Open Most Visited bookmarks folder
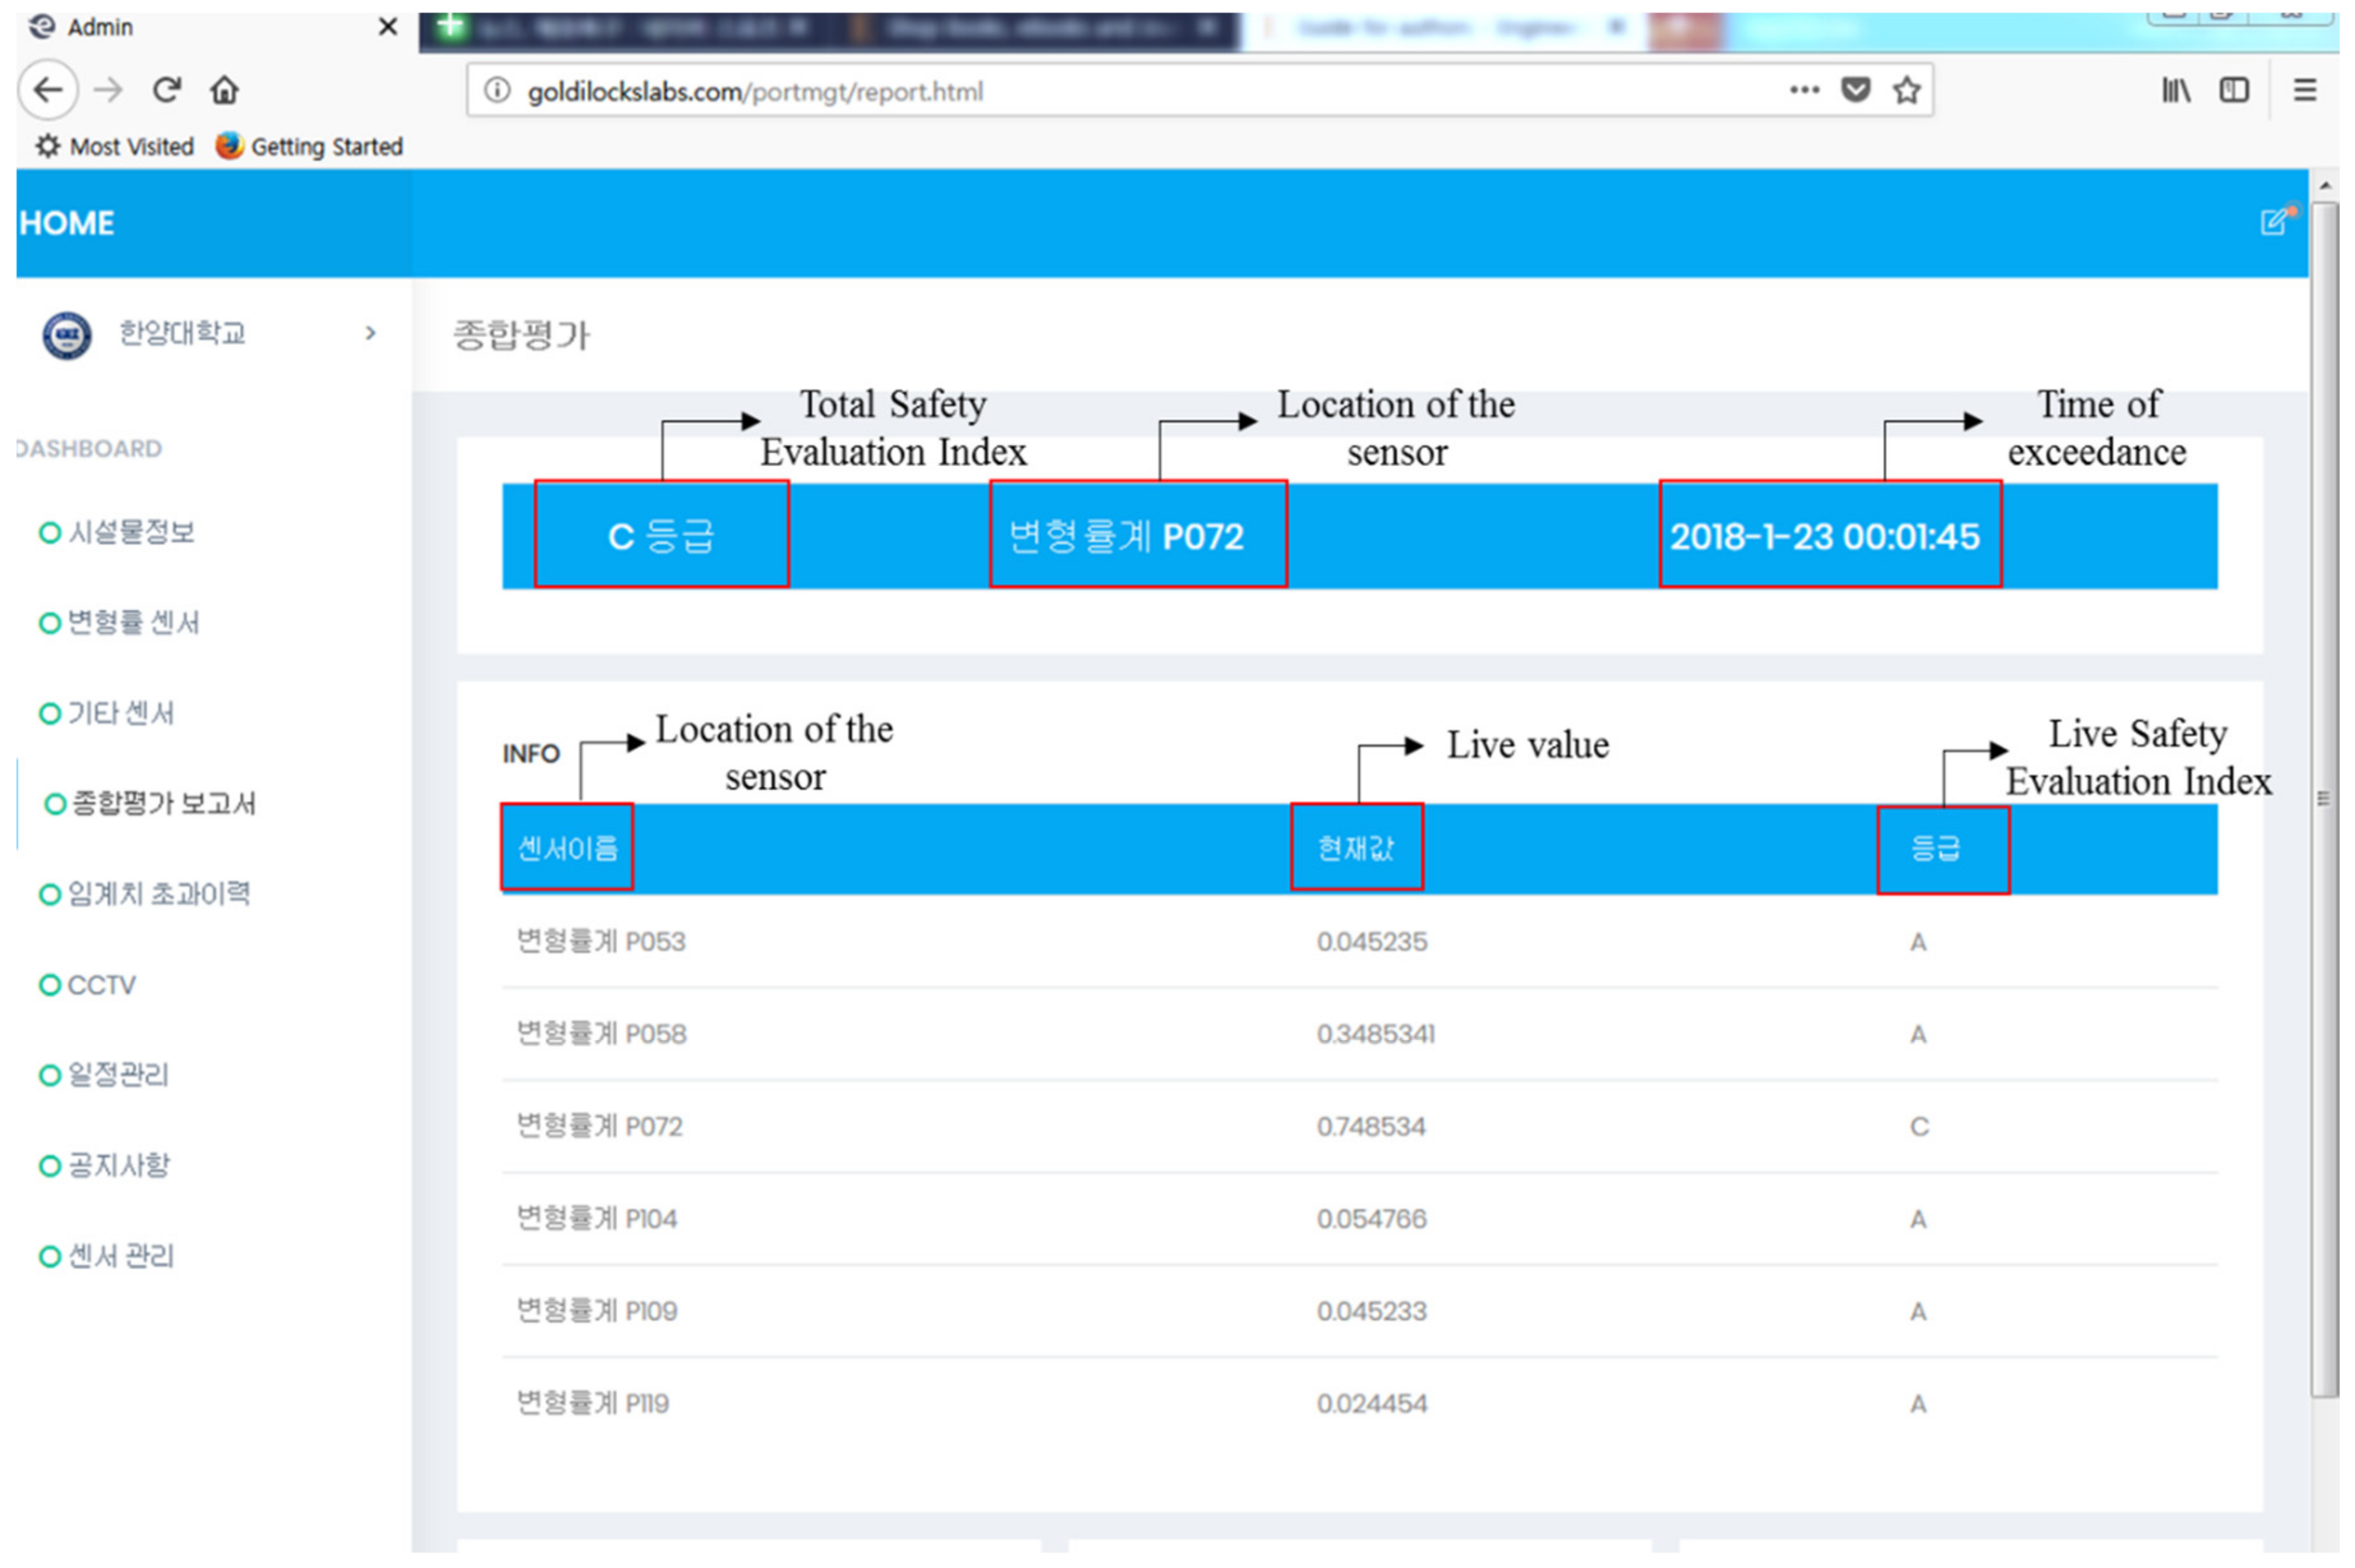The image size is (2355, 1568). point(116,147)
